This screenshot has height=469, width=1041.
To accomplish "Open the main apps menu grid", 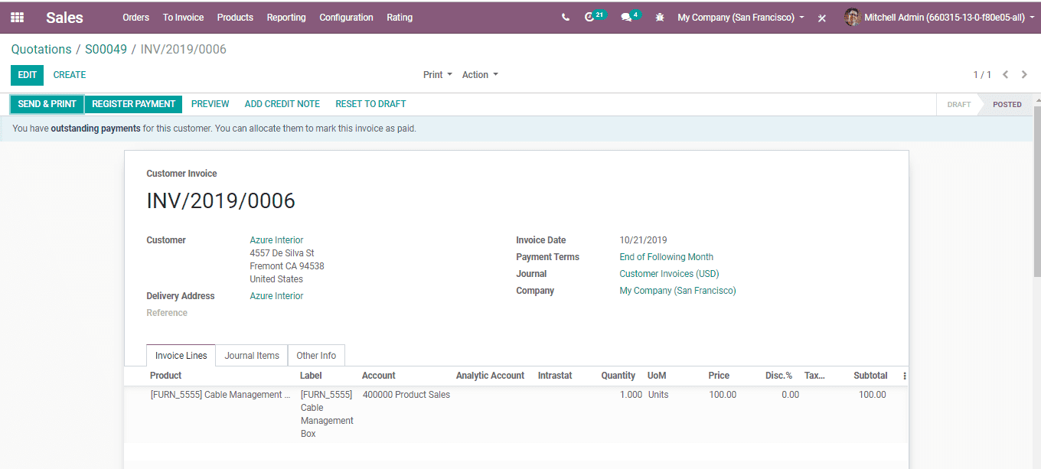I will pyautogui.click(x=16, y=17).
